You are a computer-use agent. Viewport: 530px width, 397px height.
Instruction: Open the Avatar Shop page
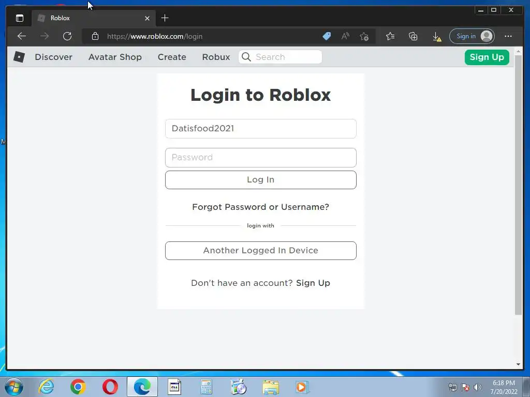coord(115,57)
